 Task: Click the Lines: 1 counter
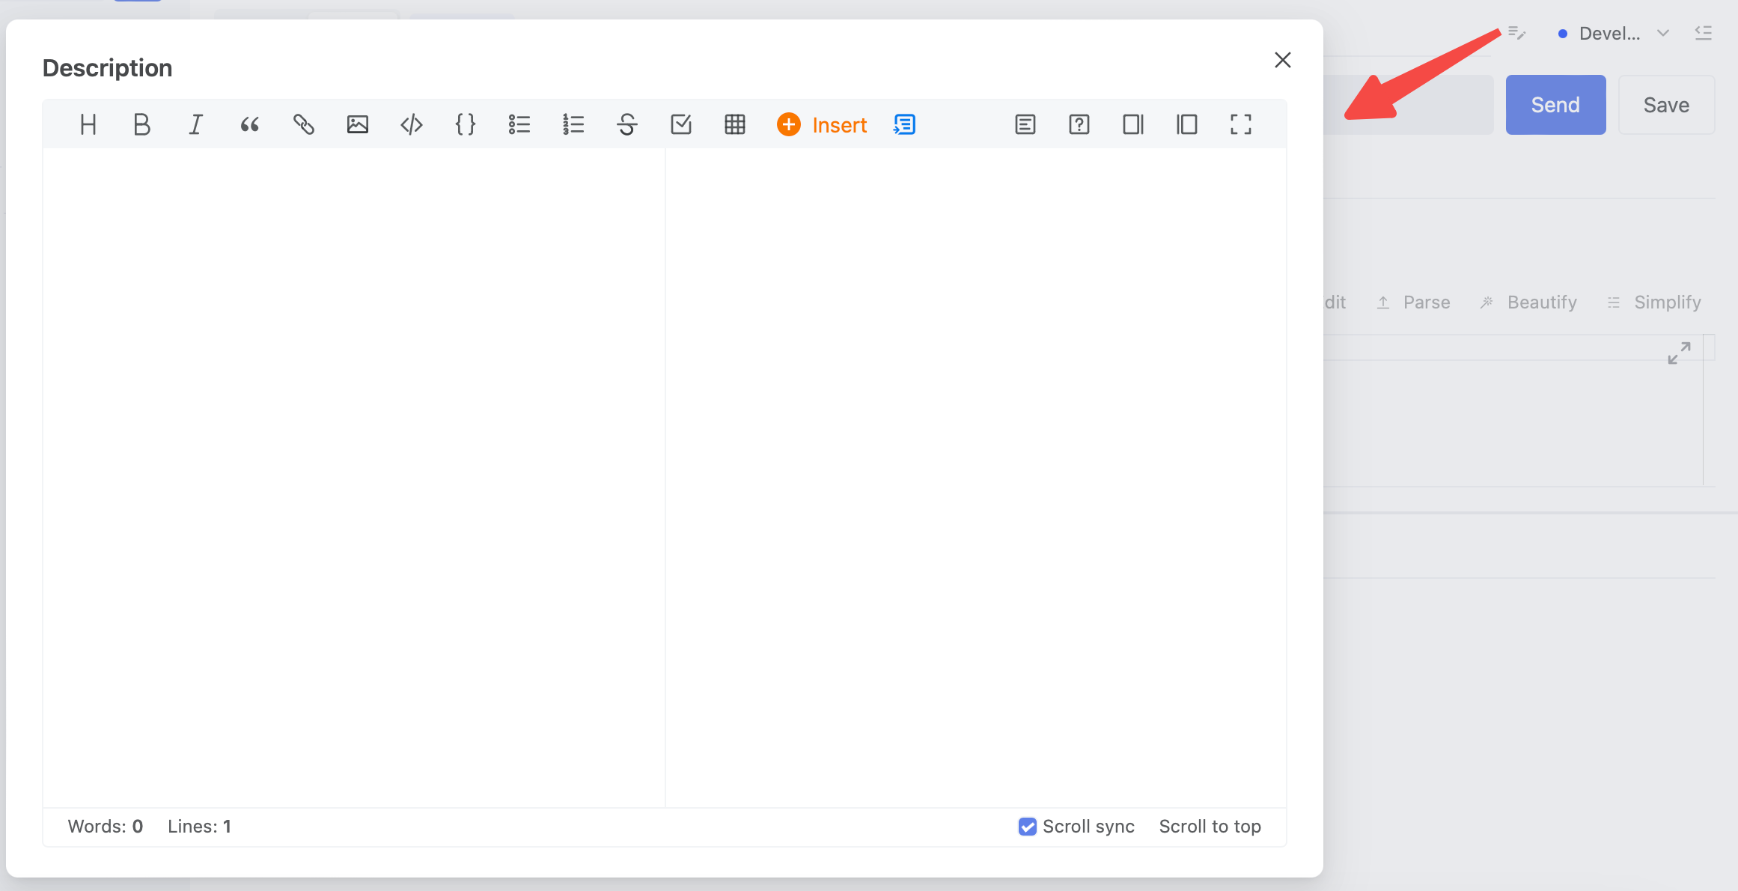click(x=199, y=827)
